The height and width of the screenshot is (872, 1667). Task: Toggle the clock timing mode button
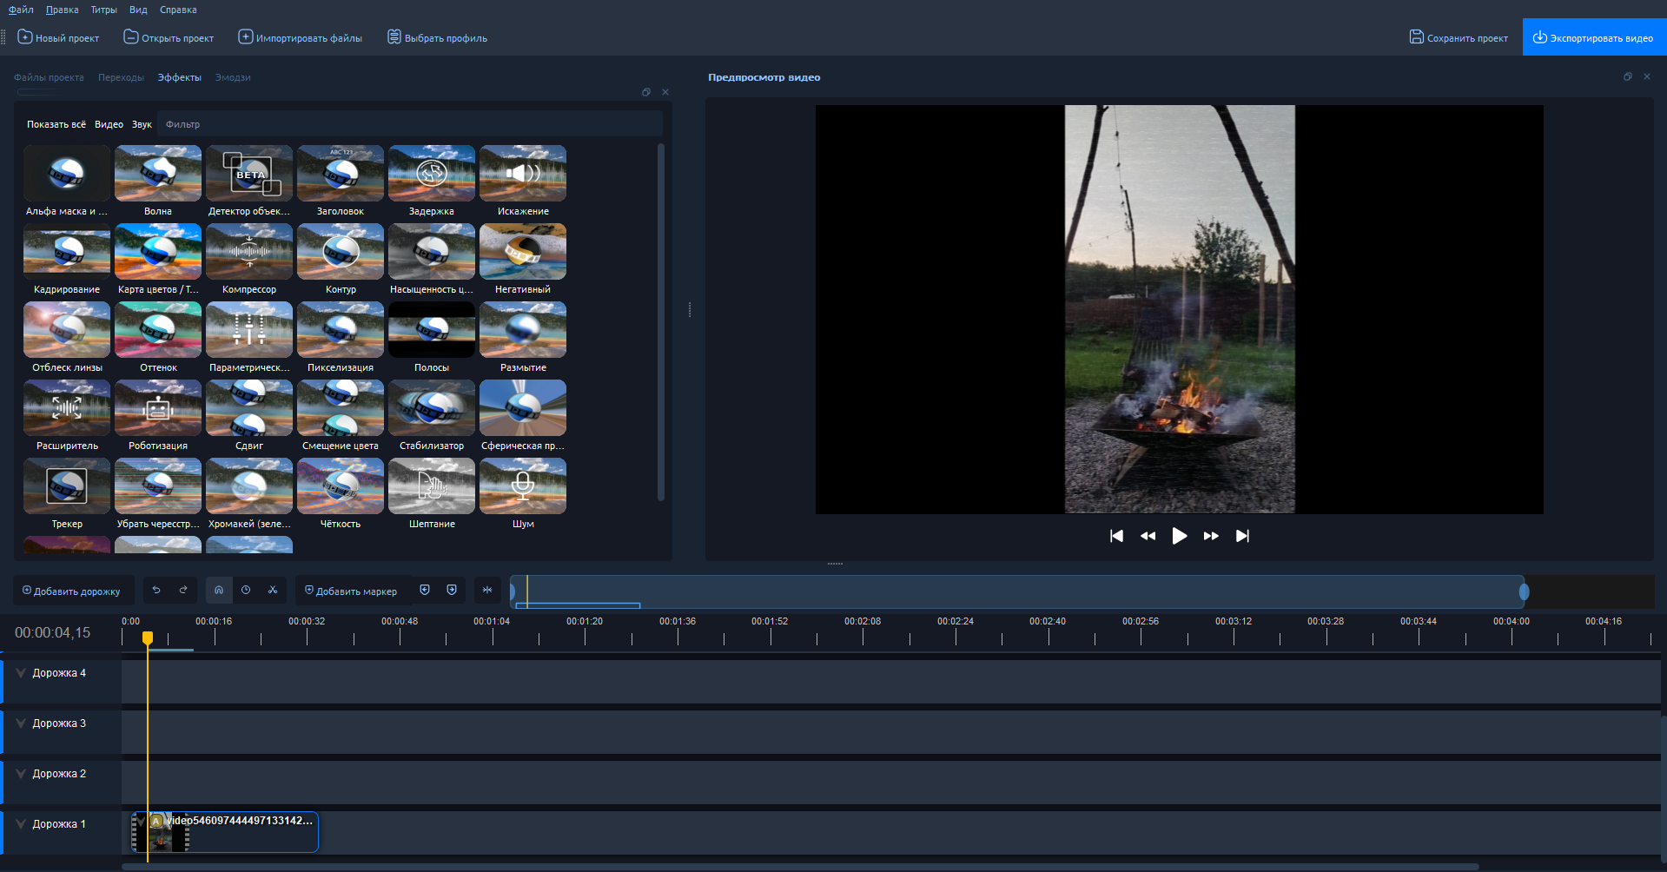click(246, 591)
